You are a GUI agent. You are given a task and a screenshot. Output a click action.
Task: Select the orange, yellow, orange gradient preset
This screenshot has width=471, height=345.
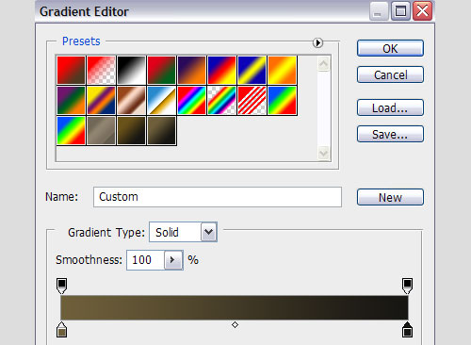pos(282,70)
